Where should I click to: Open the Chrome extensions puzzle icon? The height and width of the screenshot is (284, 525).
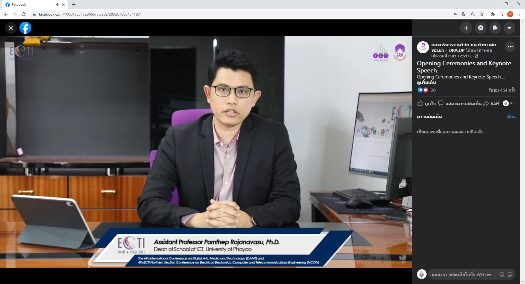493,14
